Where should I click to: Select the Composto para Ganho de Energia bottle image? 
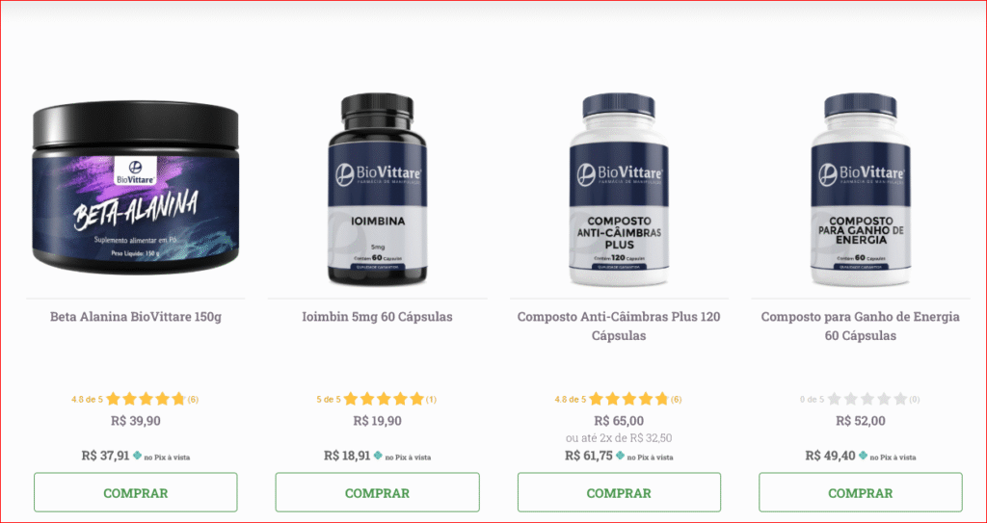click(x=861, y=190)
